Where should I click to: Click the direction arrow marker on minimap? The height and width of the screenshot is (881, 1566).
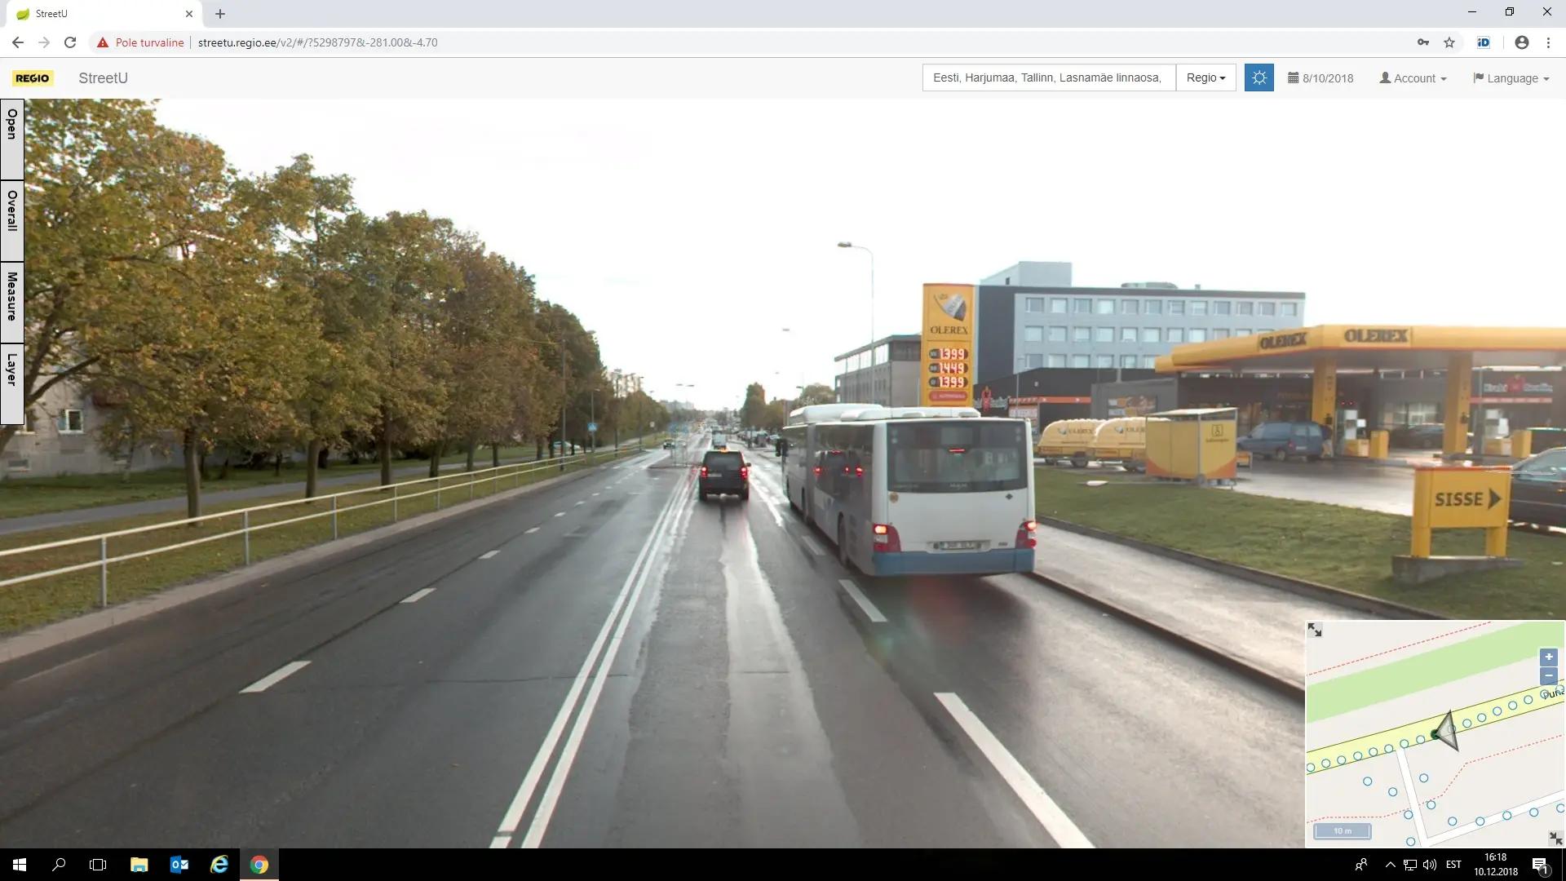coord(1446,730)
